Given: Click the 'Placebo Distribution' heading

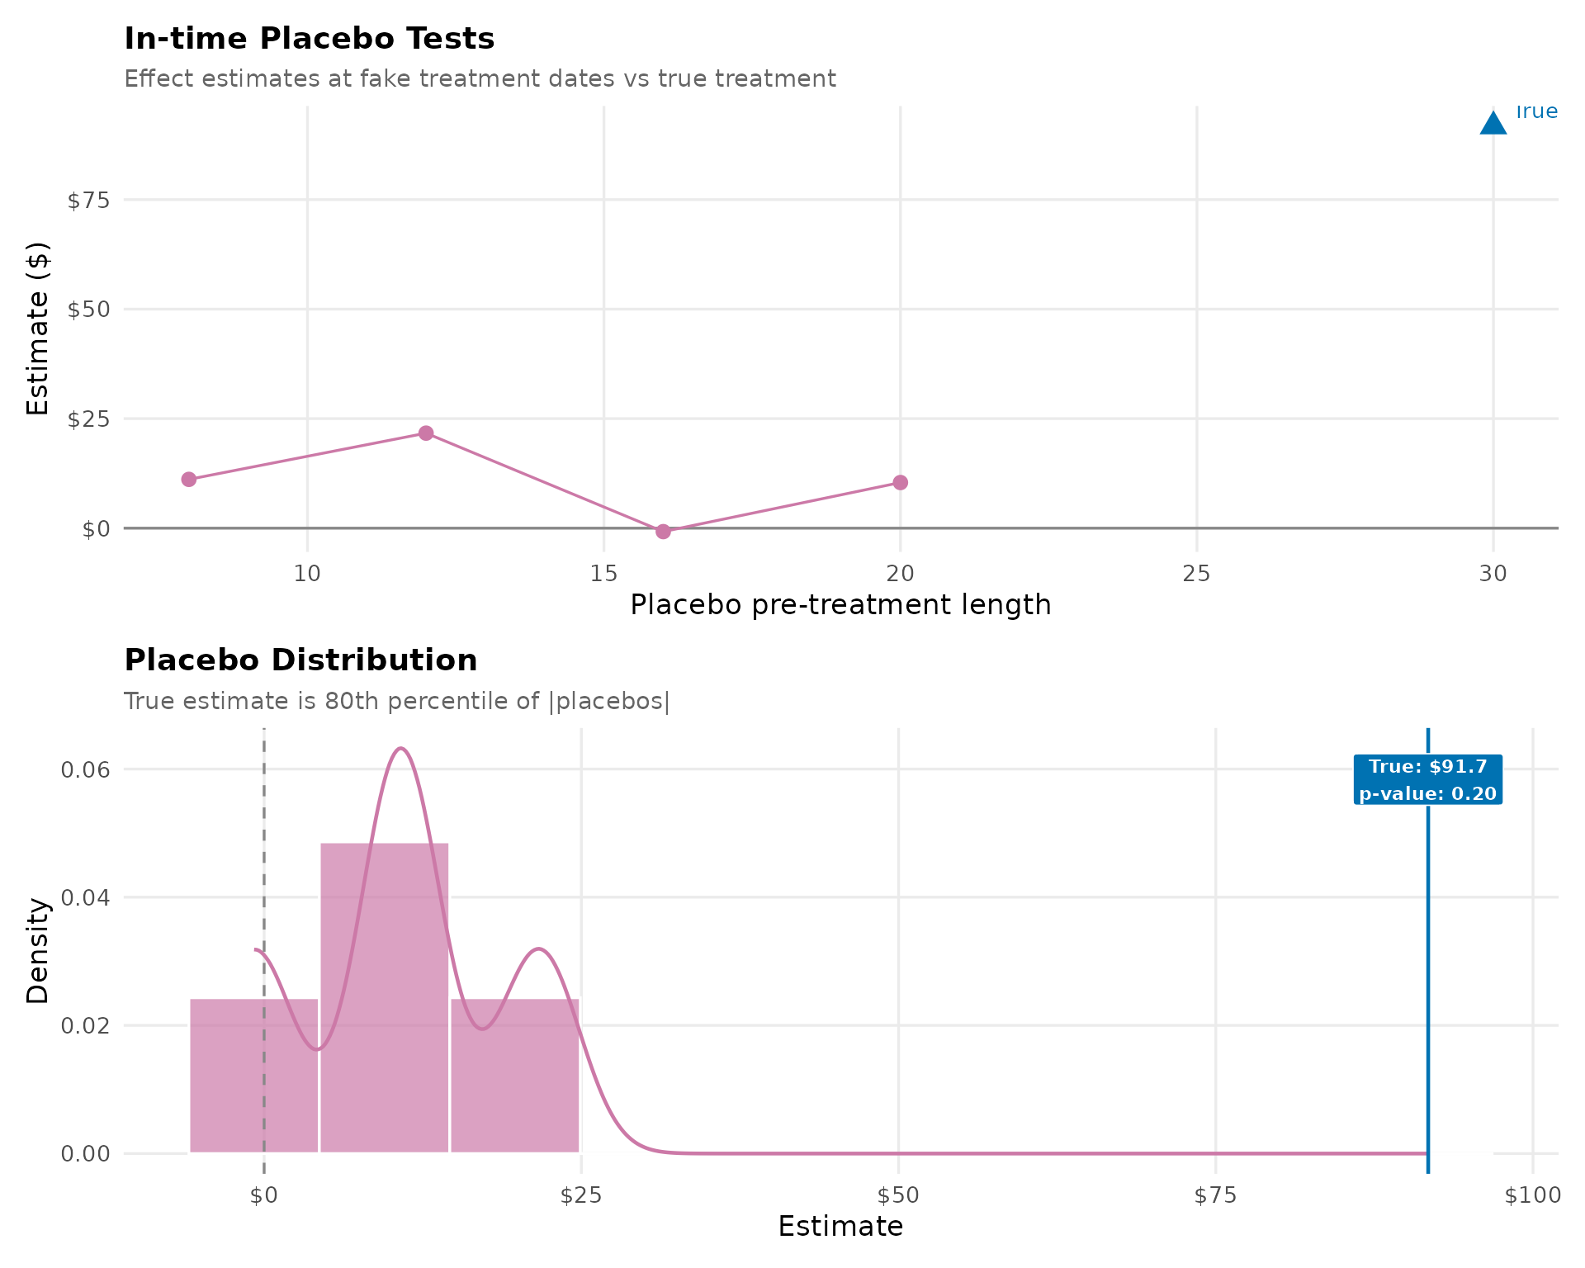Looking at the screenshot, I should click(300, 660).
